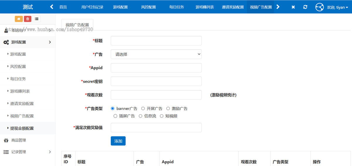Open 游戏配置 submenu item in sidebar
The width and height of the screenshot is (352, 166).
tap(18, 54)
